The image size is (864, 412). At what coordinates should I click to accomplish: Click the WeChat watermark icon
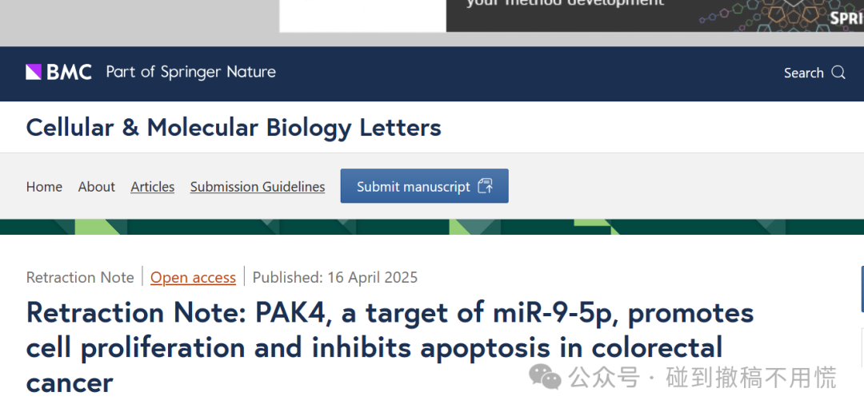545,378
